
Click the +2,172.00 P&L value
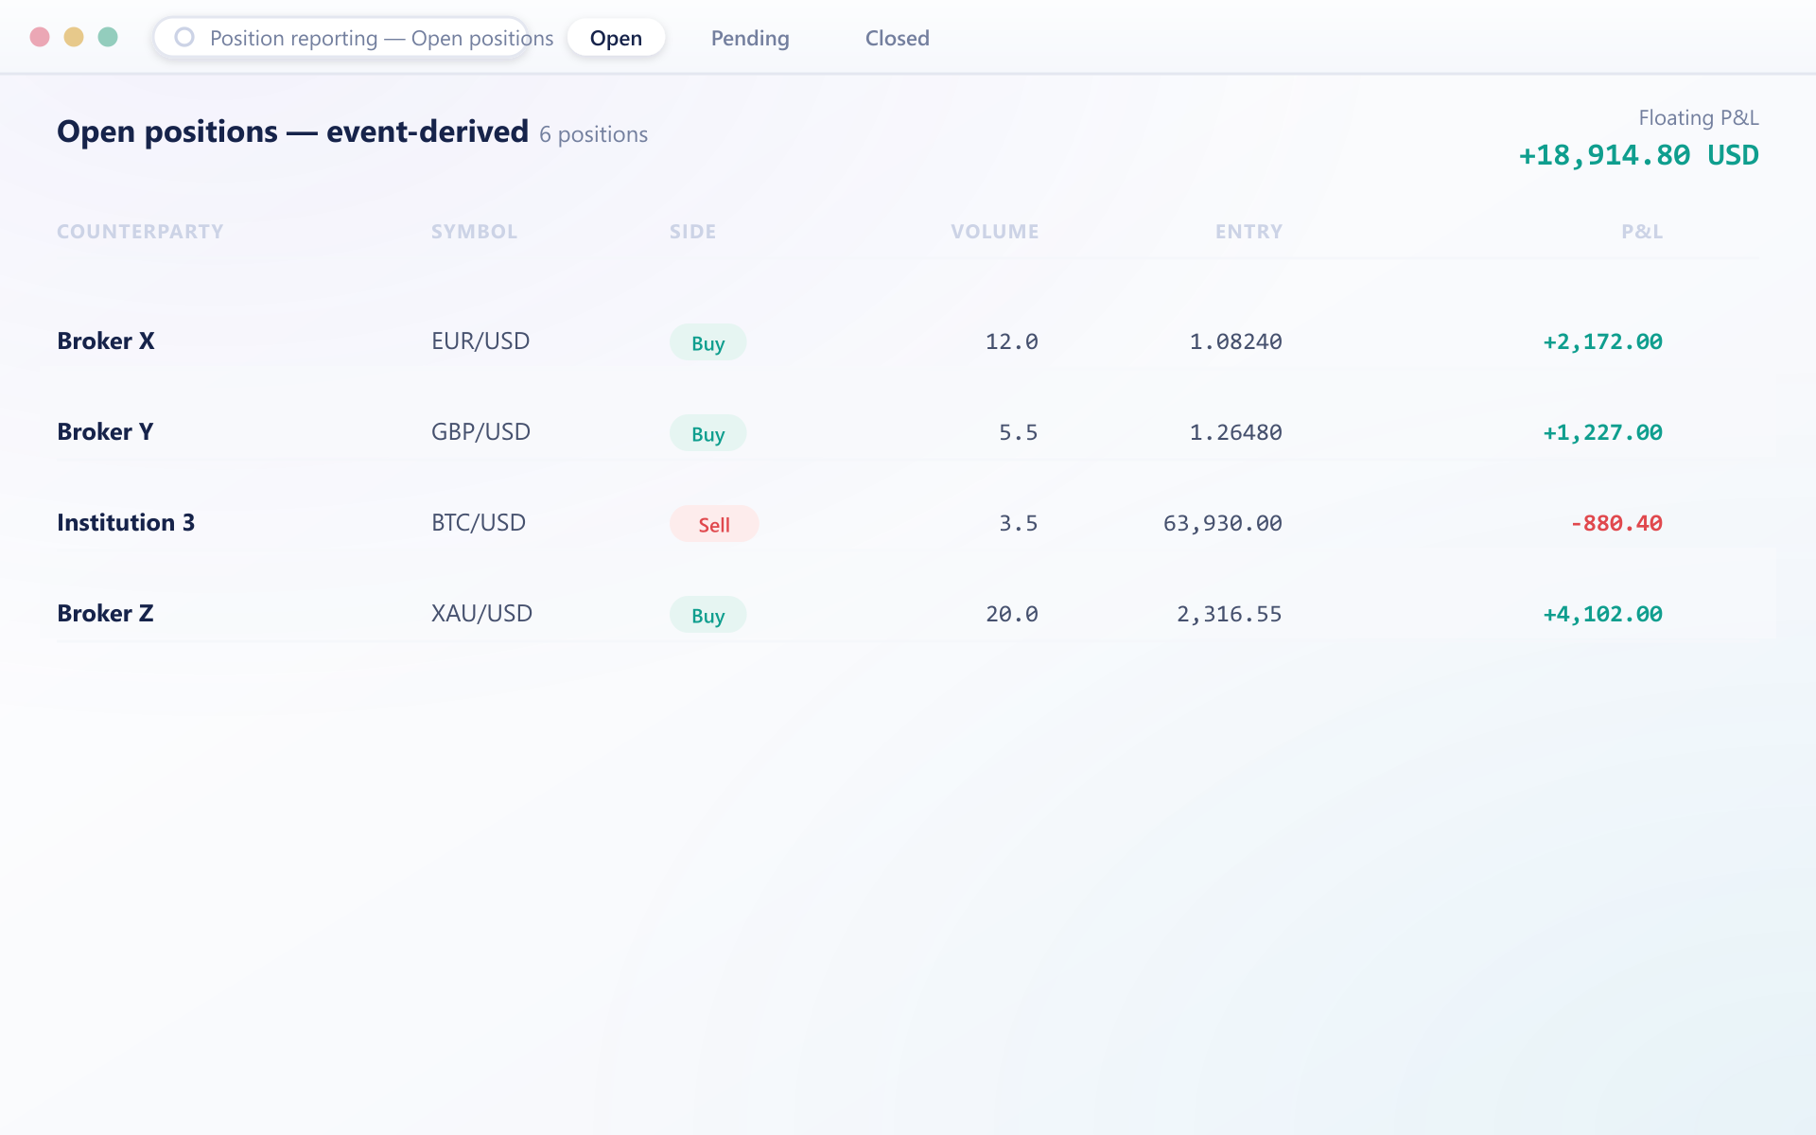click(x=1602, y=341)
